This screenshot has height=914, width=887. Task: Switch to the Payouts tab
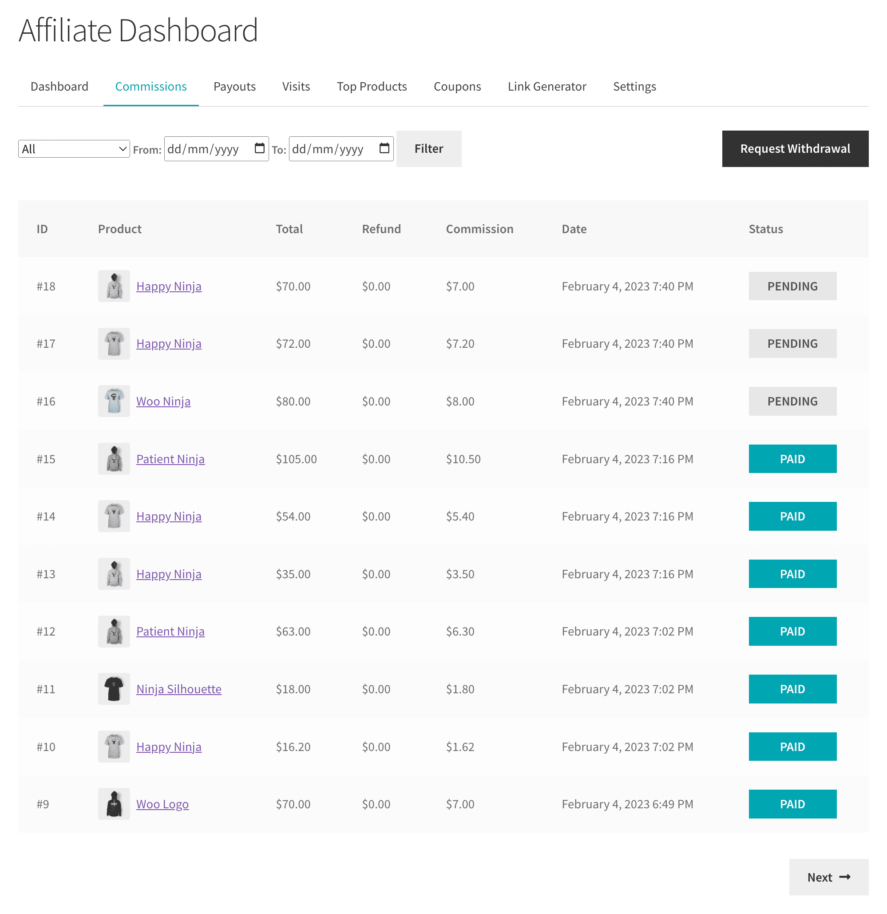pos(234,87)
